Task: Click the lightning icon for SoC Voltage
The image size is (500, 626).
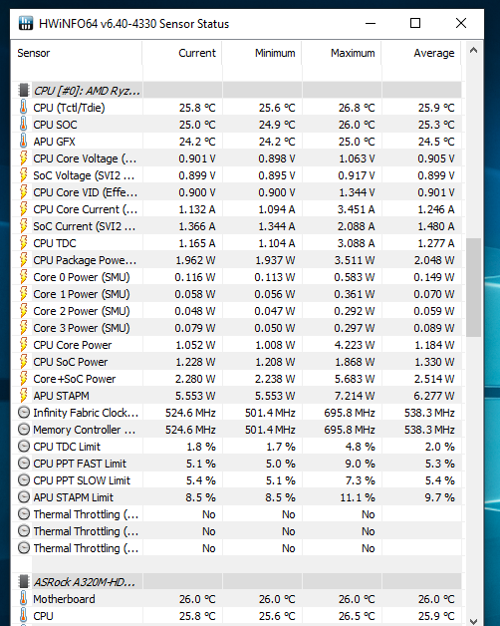Action: pyautogui.click(x=24, y=175)
